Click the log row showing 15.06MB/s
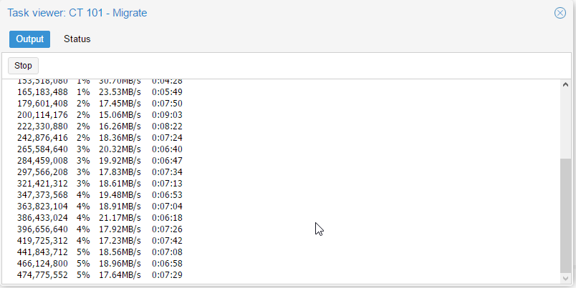 100,115
